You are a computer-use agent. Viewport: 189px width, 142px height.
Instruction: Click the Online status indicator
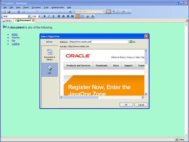[x=180, y=140]
